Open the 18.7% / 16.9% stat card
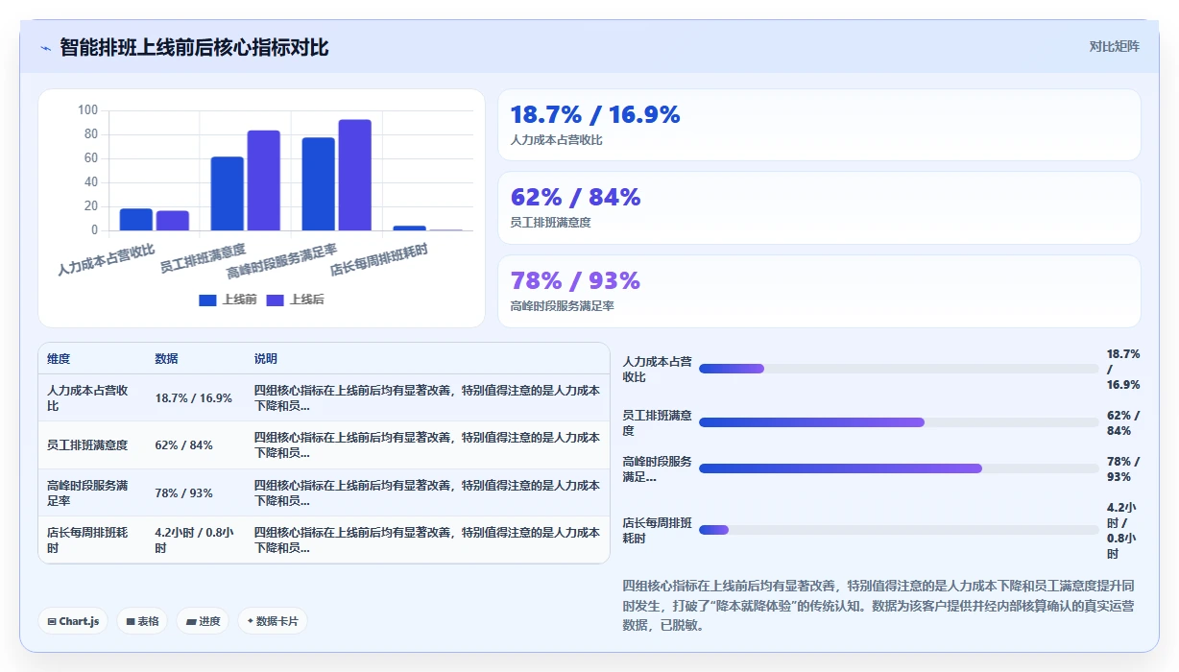The height and width of the screenshot is (672, 1179). click(819, 125)
